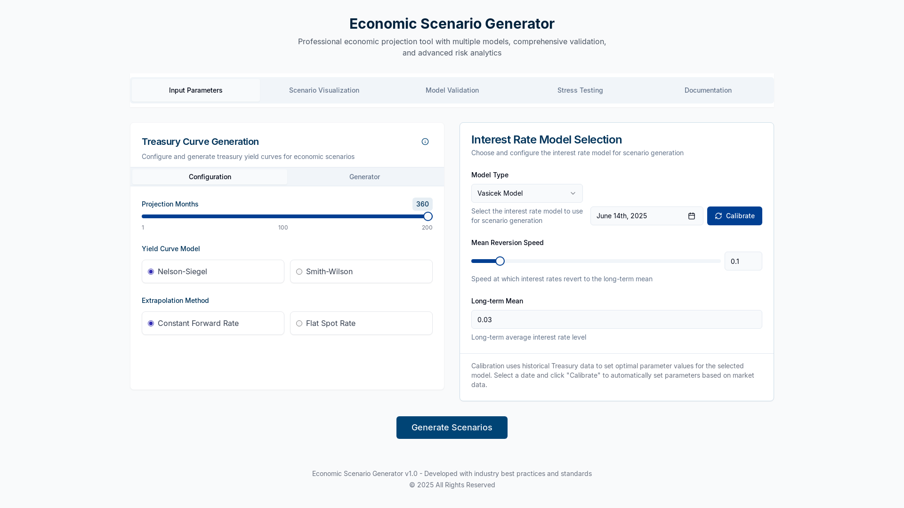The image size is (904, 508).
Task: Select the Nelson-Siegel radio button
Action: pyautogui.click(x=151, y=271)
